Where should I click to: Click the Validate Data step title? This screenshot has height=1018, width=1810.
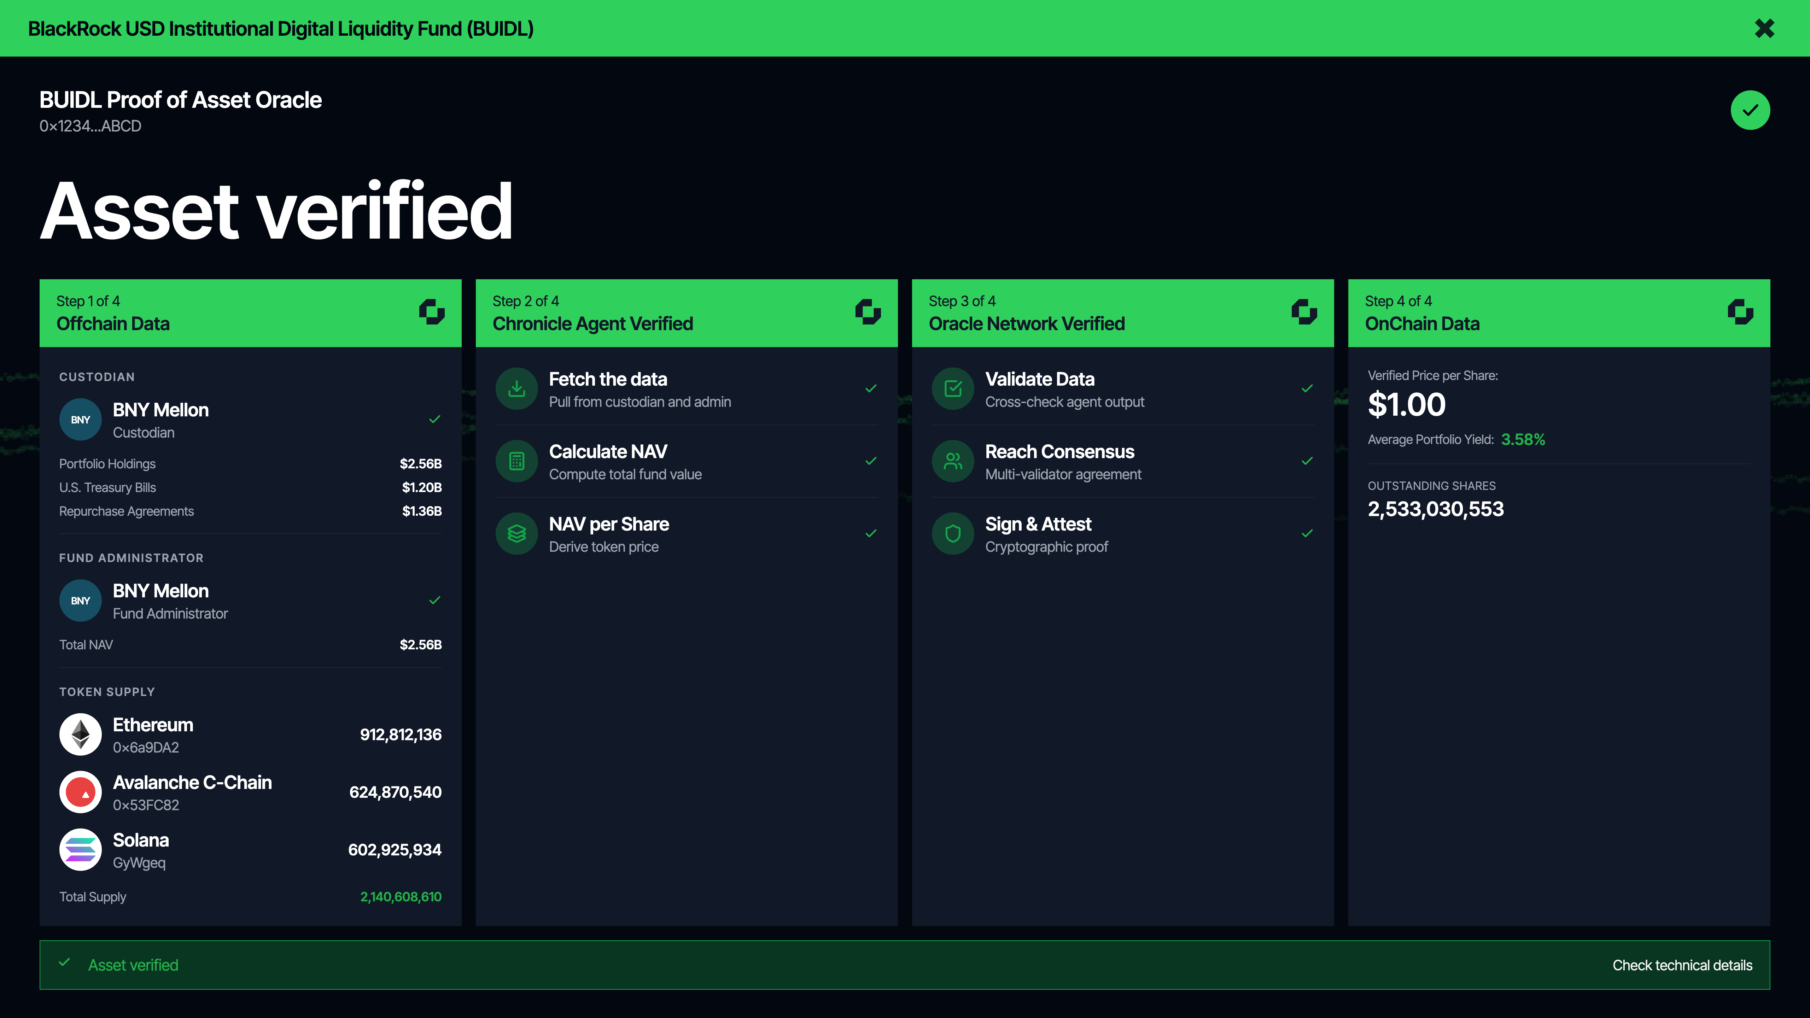[1040, 379]
